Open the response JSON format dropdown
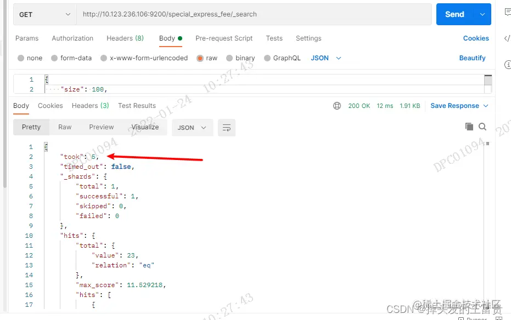 [192, 128]
